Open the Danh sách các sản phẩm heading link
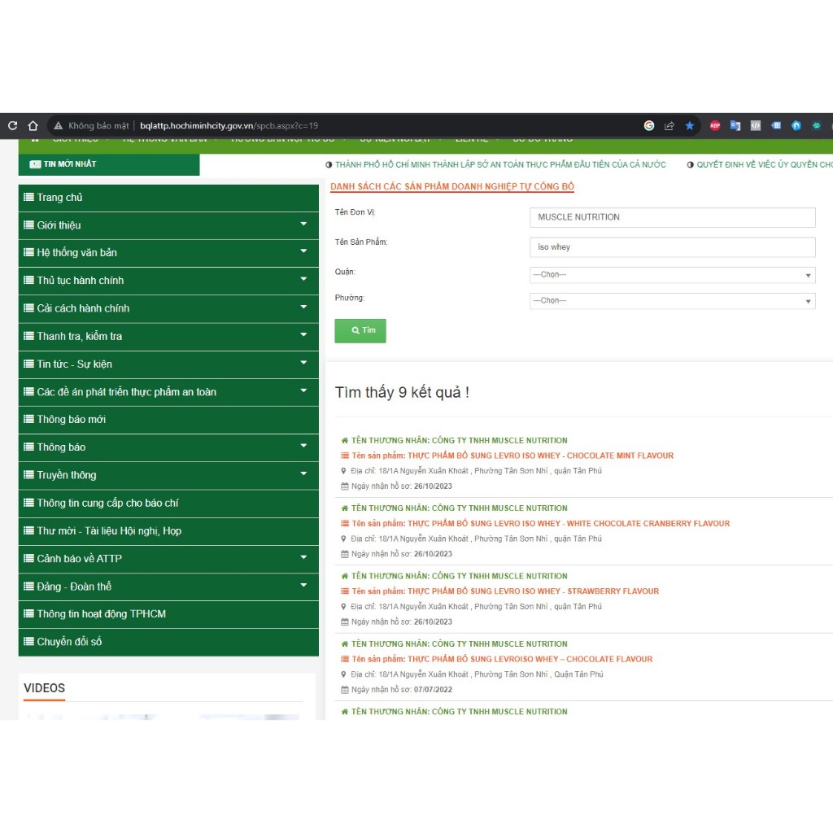 pyautogui.click(x=452, y=186)
